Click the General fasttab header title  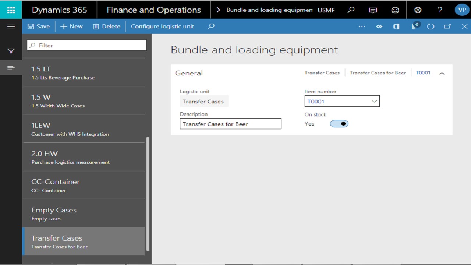[x=189, y=73]
